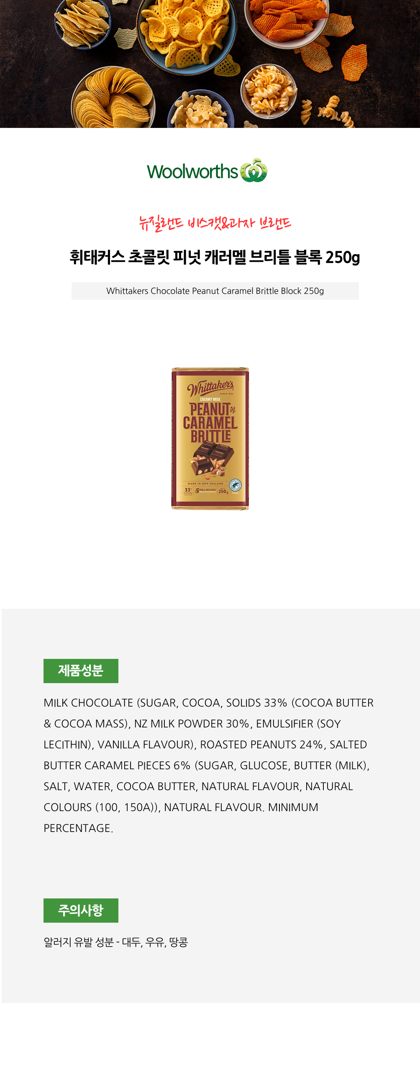Click the green 제품성분 label
This screenshot has width=420, height=1069.
[81, 671]
